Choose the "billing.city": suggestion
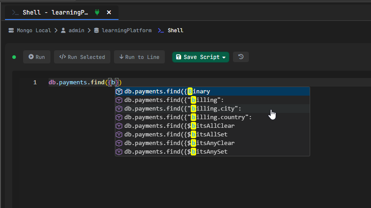 pyautogui.click(x=213, y=109)
